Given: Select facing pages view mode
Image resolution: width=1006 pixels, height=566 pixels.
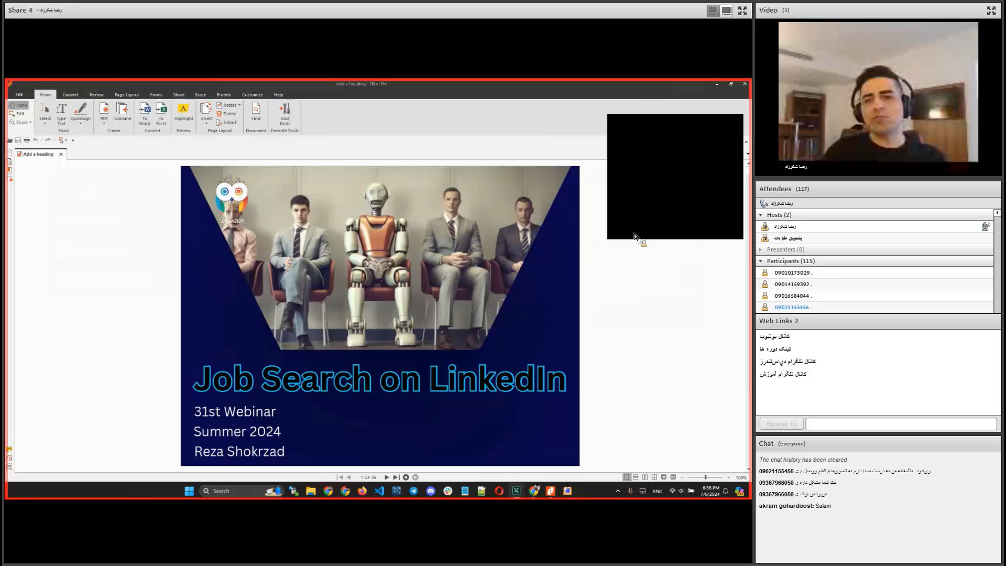Looking at the screenshot, I should pyautogui.click(x=645, y=477).
